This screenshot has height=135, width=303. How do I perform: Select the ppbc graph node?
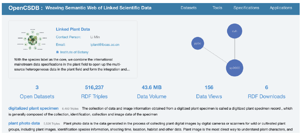(x=199, y=43)
